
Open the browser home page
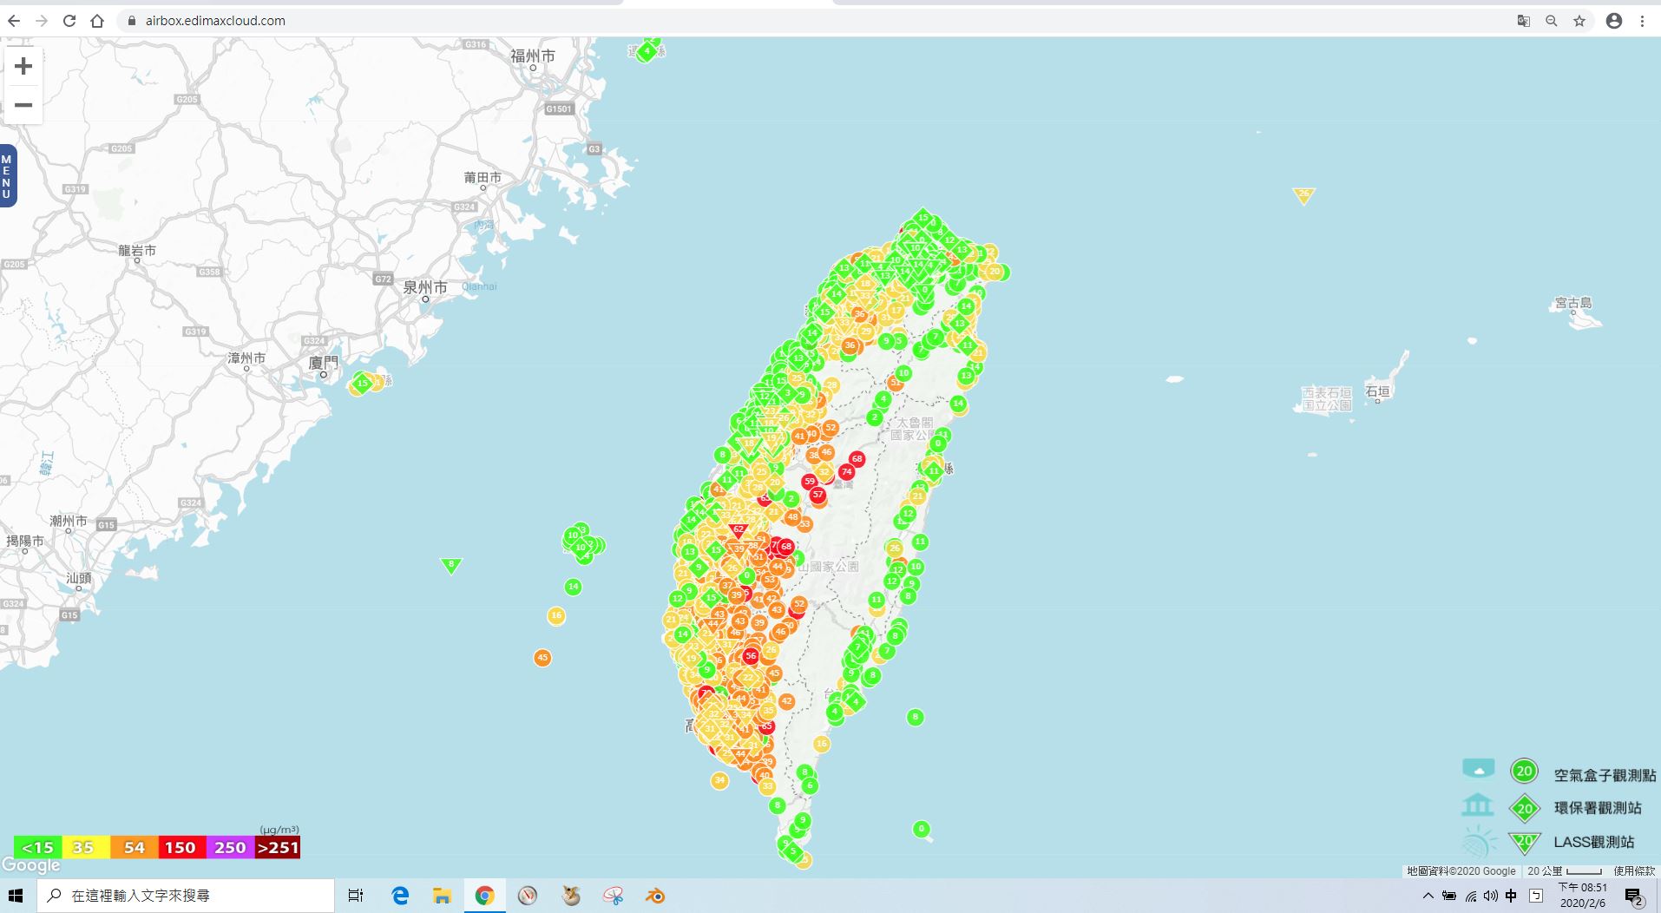pos(97,21)
